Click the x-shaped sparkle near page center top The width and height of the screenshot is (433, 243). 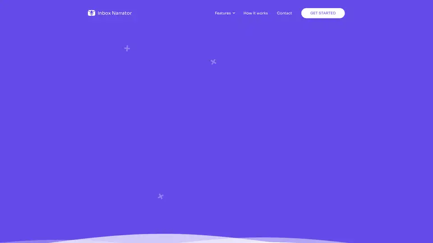tap(213, 62)
